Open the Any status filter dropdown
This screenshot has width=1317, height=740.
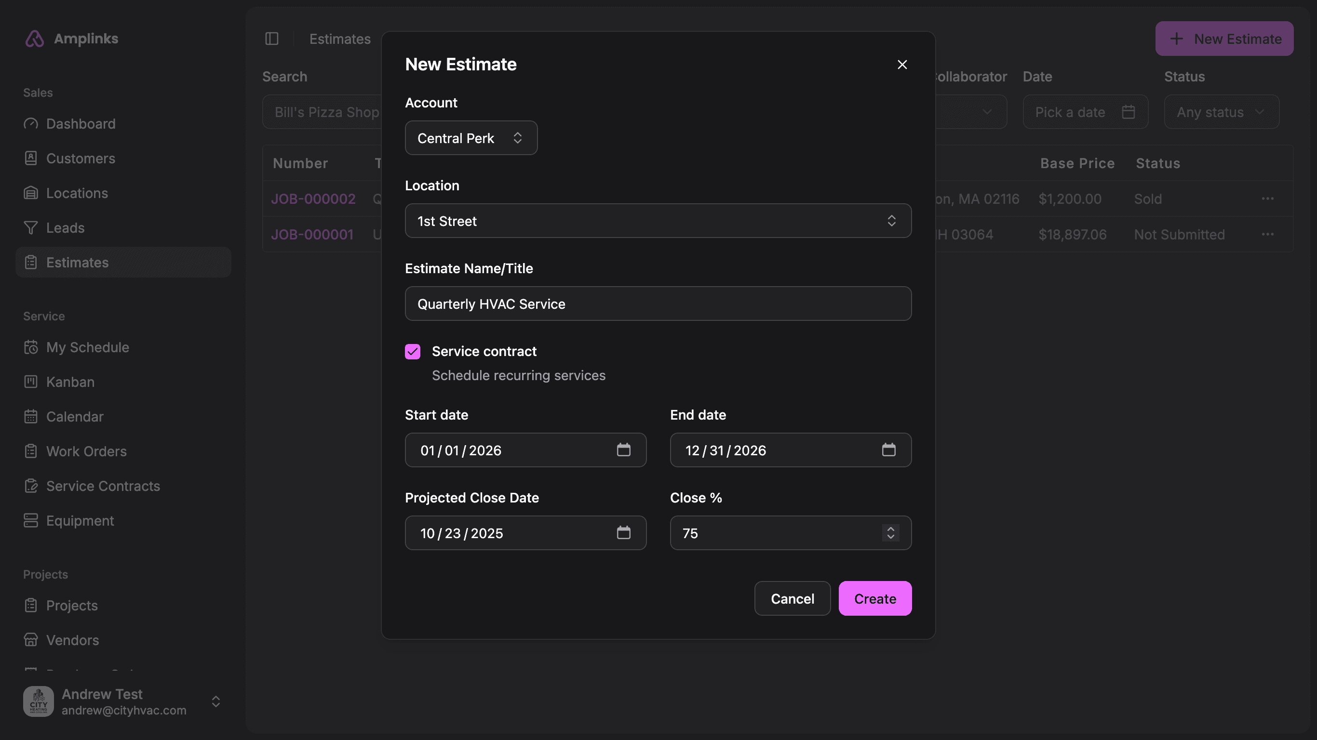point(1221,112)
